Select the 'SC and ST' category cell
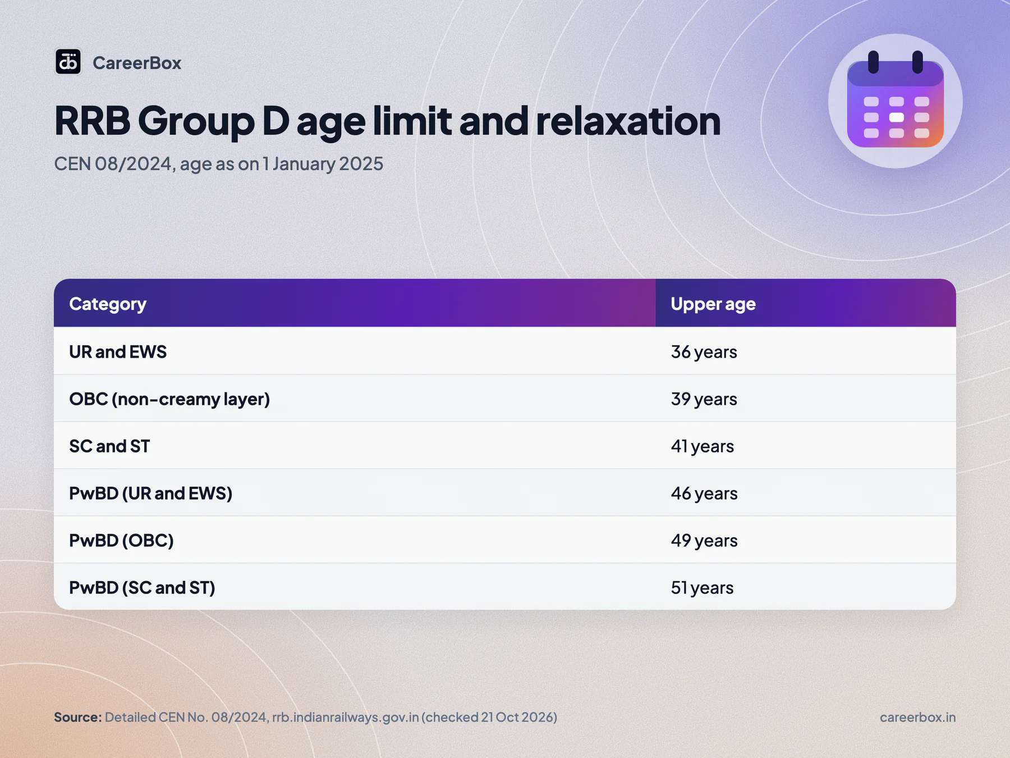Viewport: 1010px width, 758px height. [x=355, y=446]
